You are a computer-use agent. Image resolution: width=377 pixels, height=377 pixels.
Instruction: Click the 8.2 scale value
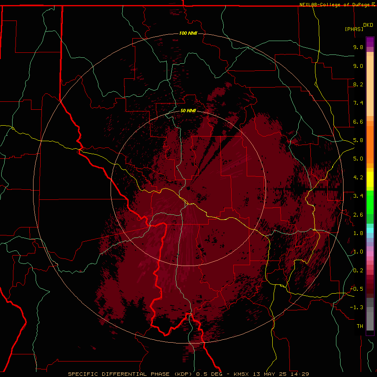(x=358, y=84)
